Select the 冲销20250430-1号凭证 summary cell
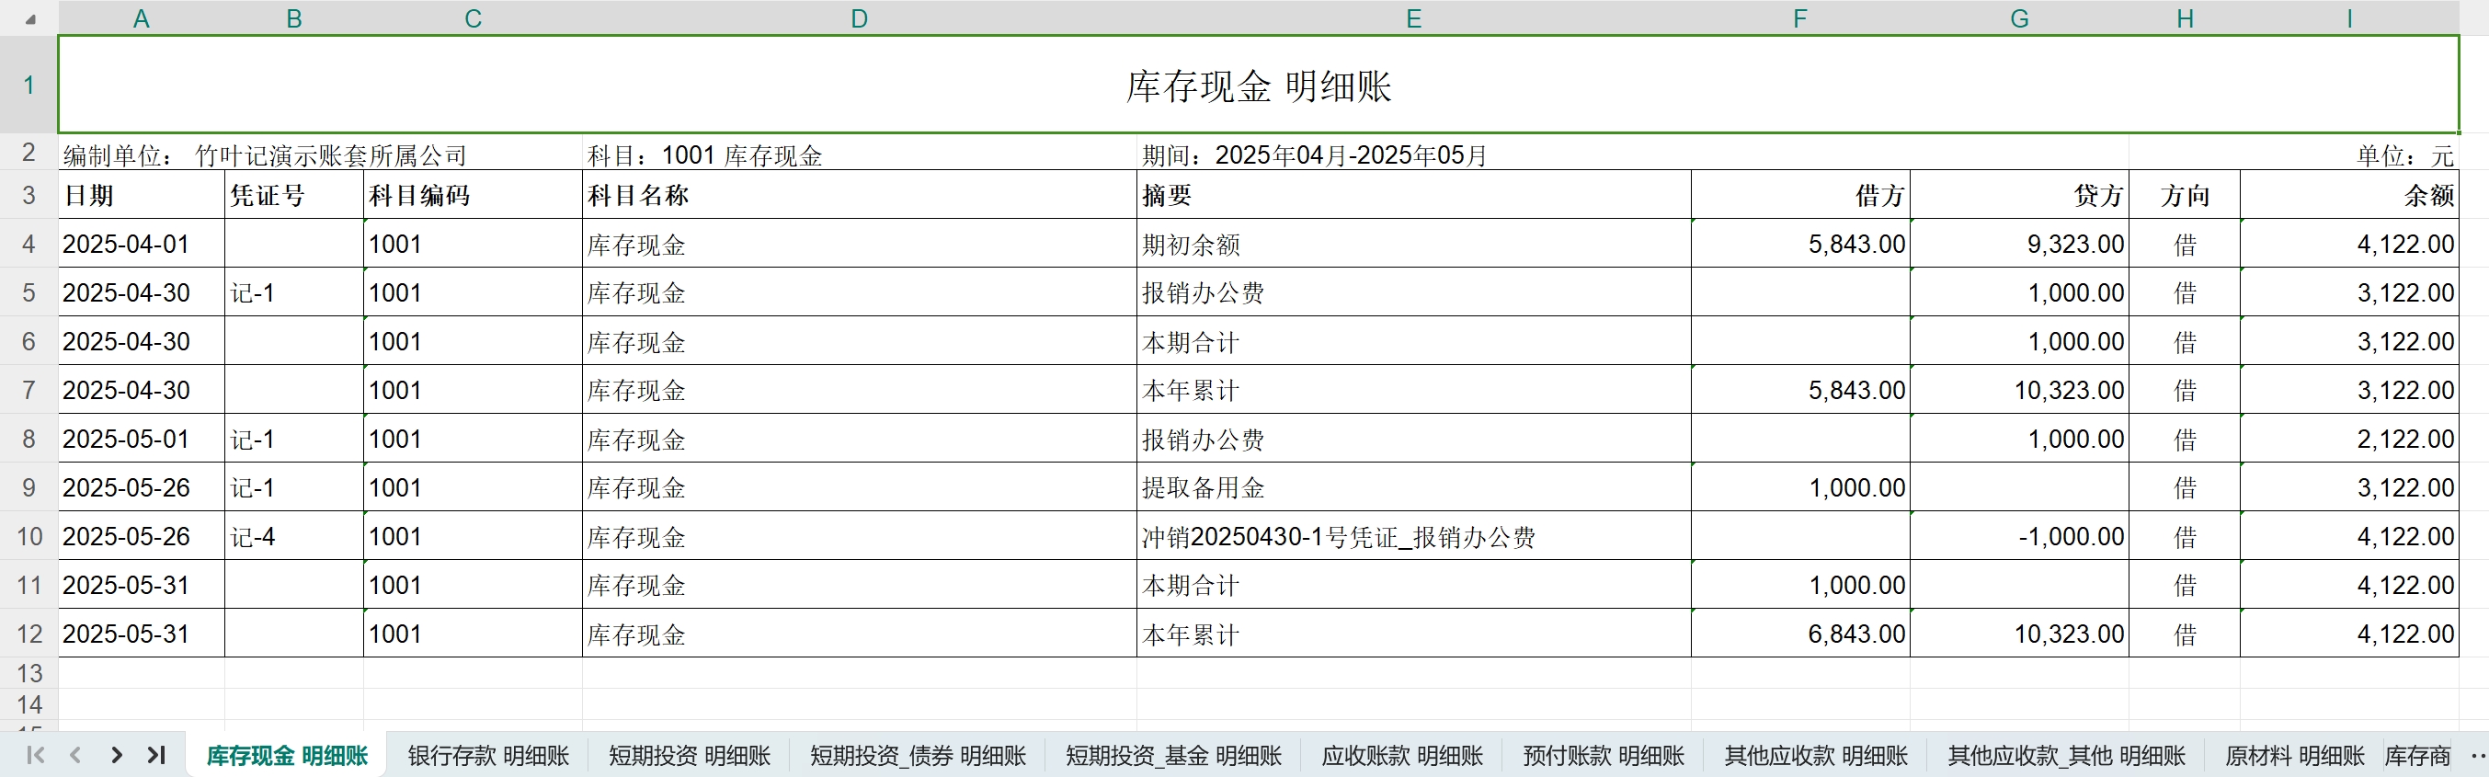The height and width of the screenshot is (777, 2489). point(1412,536)
